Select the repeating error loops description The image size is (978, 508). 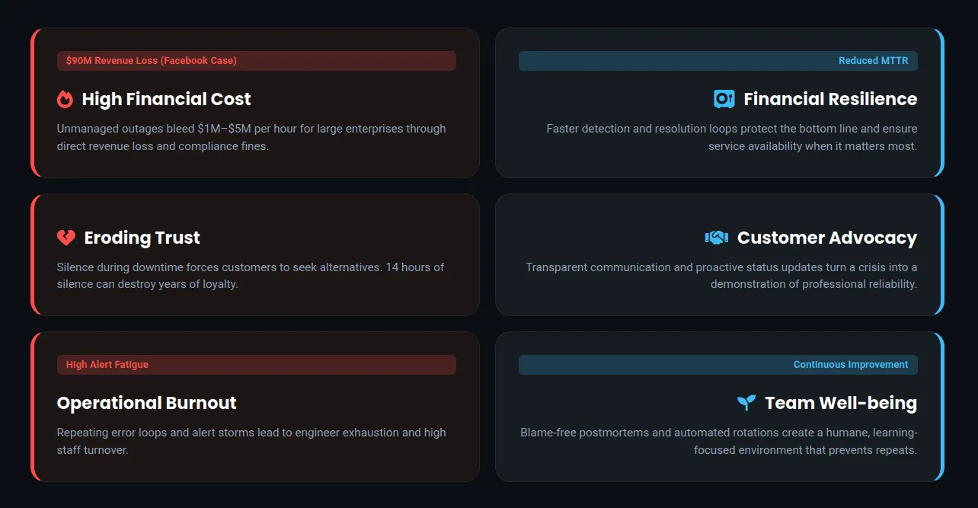251,441
